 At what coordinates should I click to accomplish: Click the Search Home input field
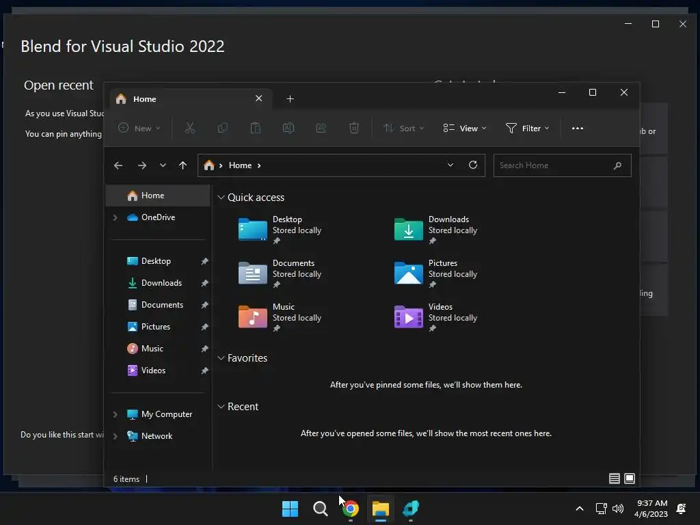tap(563, 165)
